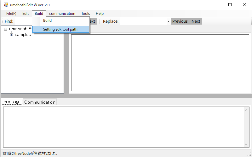Click the main editor text area
This screenshot has height=157, width=252.
point(160,62)
